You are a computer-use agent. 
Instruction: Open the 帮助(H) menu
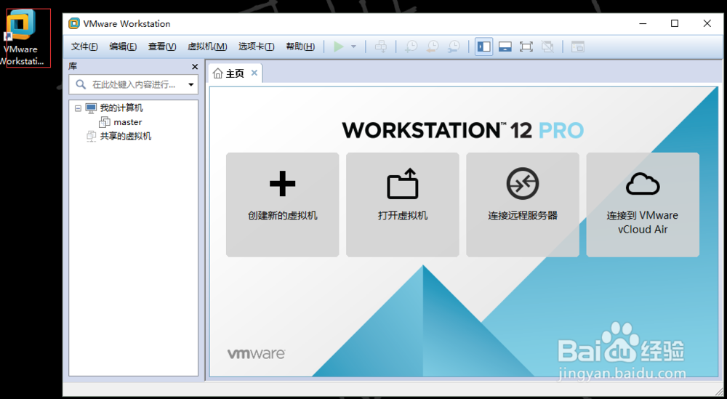300,47
